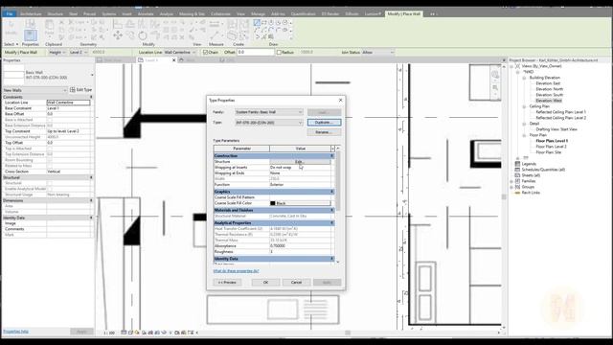Toggle the Chain checkbox in options bar

[x=205, y=52]
